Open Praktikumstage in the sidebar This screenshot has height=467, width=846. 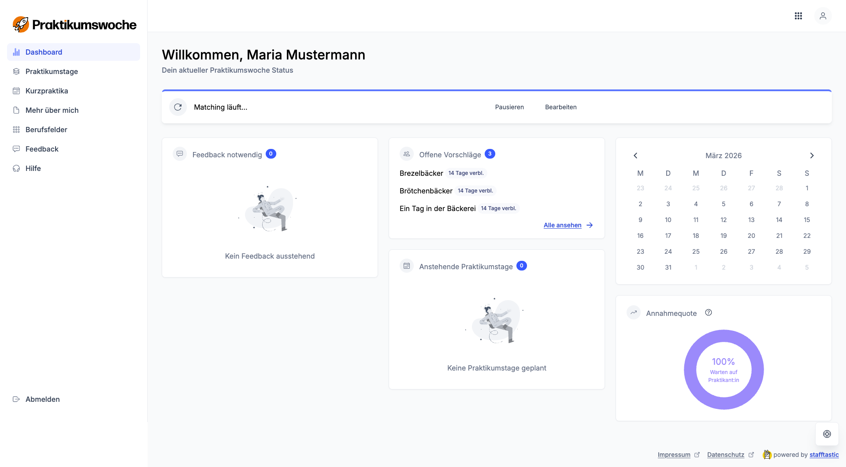[x=52, y=71]
